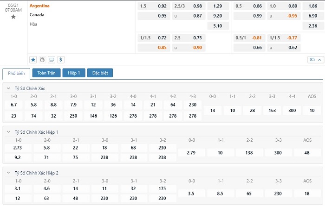Open the Argentina team link
The image size is (325, 206).
pyautogui.click(x=39, y=6)
